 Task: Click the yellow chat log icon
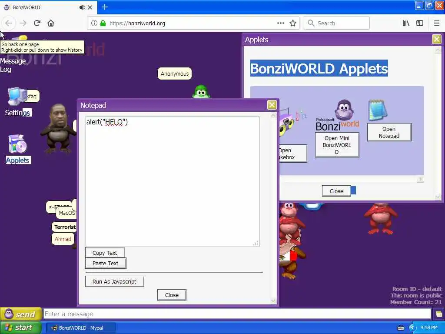pyautogui.click(x=439, y=314)
